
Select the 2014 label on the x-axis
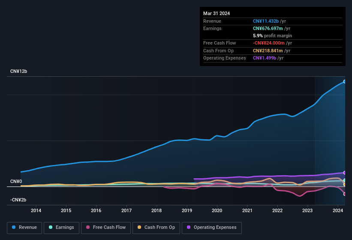click(x=36, y=210)
